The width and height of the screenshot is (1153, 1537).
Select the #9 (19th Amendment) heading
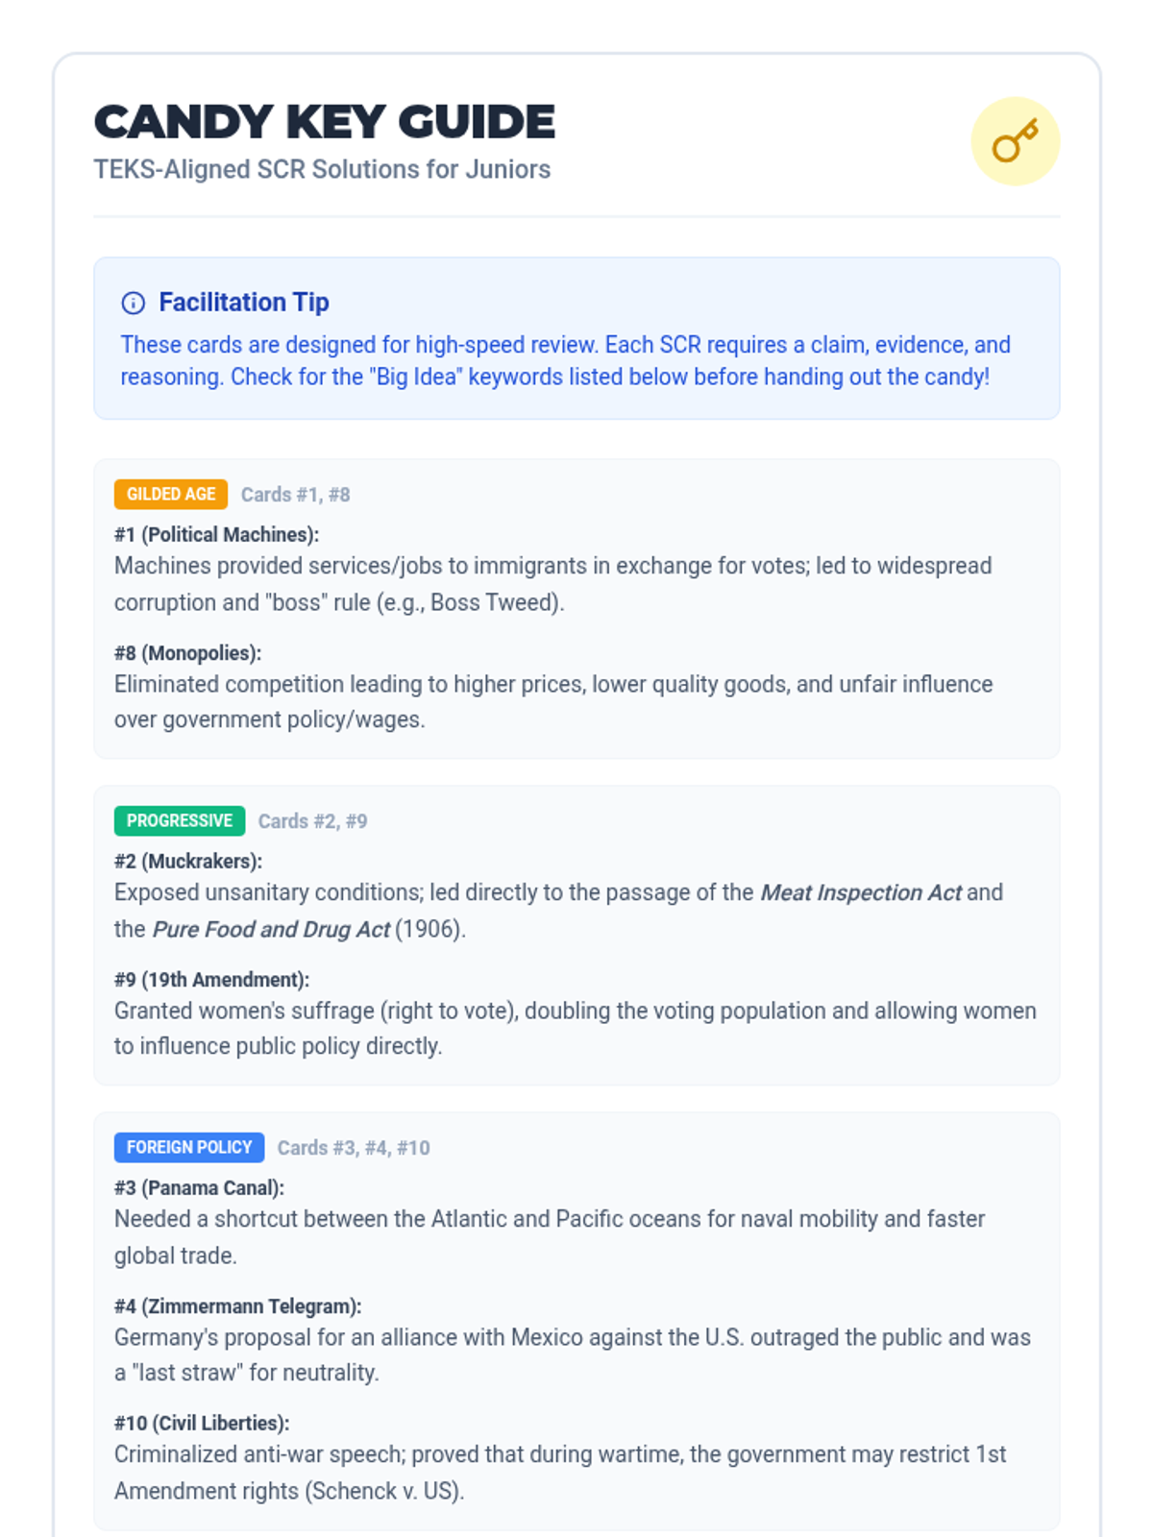pos(212,980)
